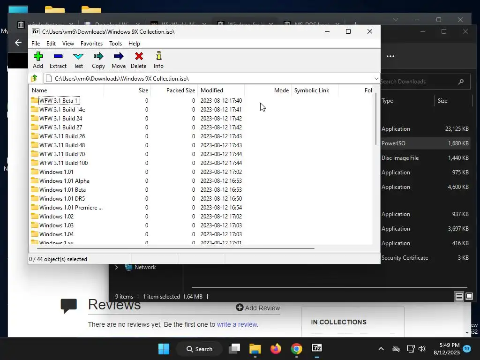The image size is (480, 360).
Task: Run the Test archive tool
Action: pos(78,60)
